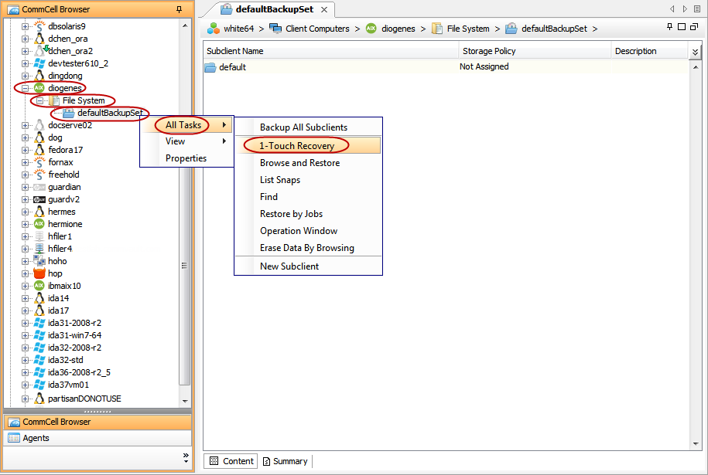Collapse the diogenes tree node

pos(26,88)
